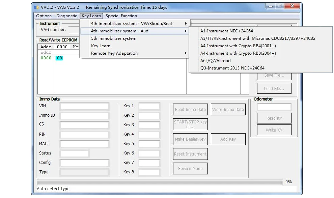
Task: Click the VVDI2 application icon in title bar
Action: click(x=36, y=7)
